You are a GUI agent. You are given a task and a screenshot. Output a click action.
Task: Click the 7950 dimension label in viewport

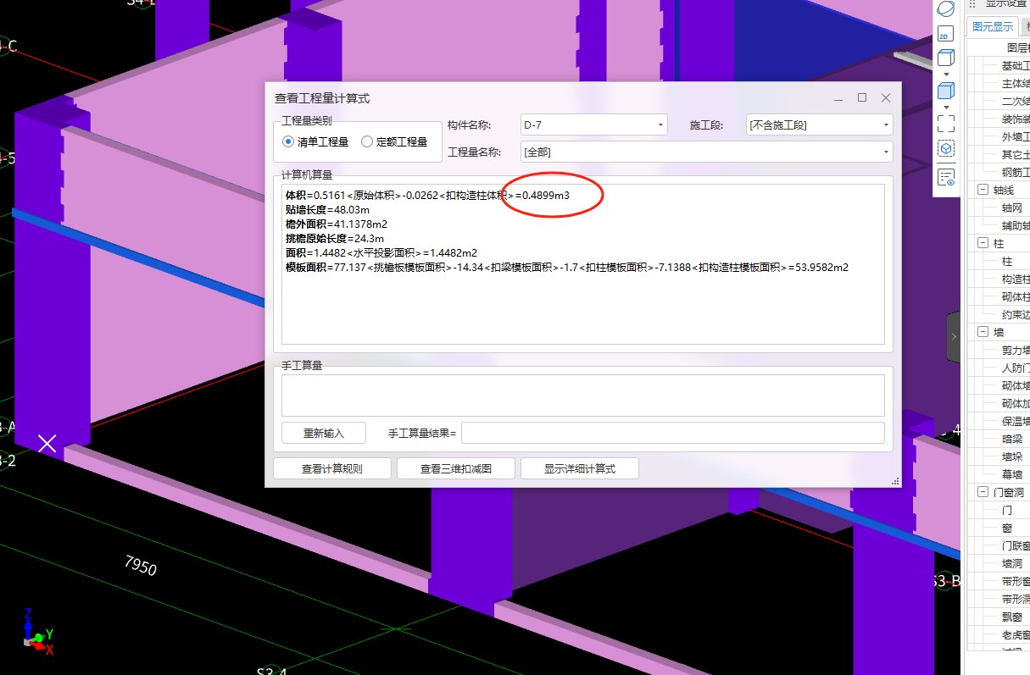(140, 566)
